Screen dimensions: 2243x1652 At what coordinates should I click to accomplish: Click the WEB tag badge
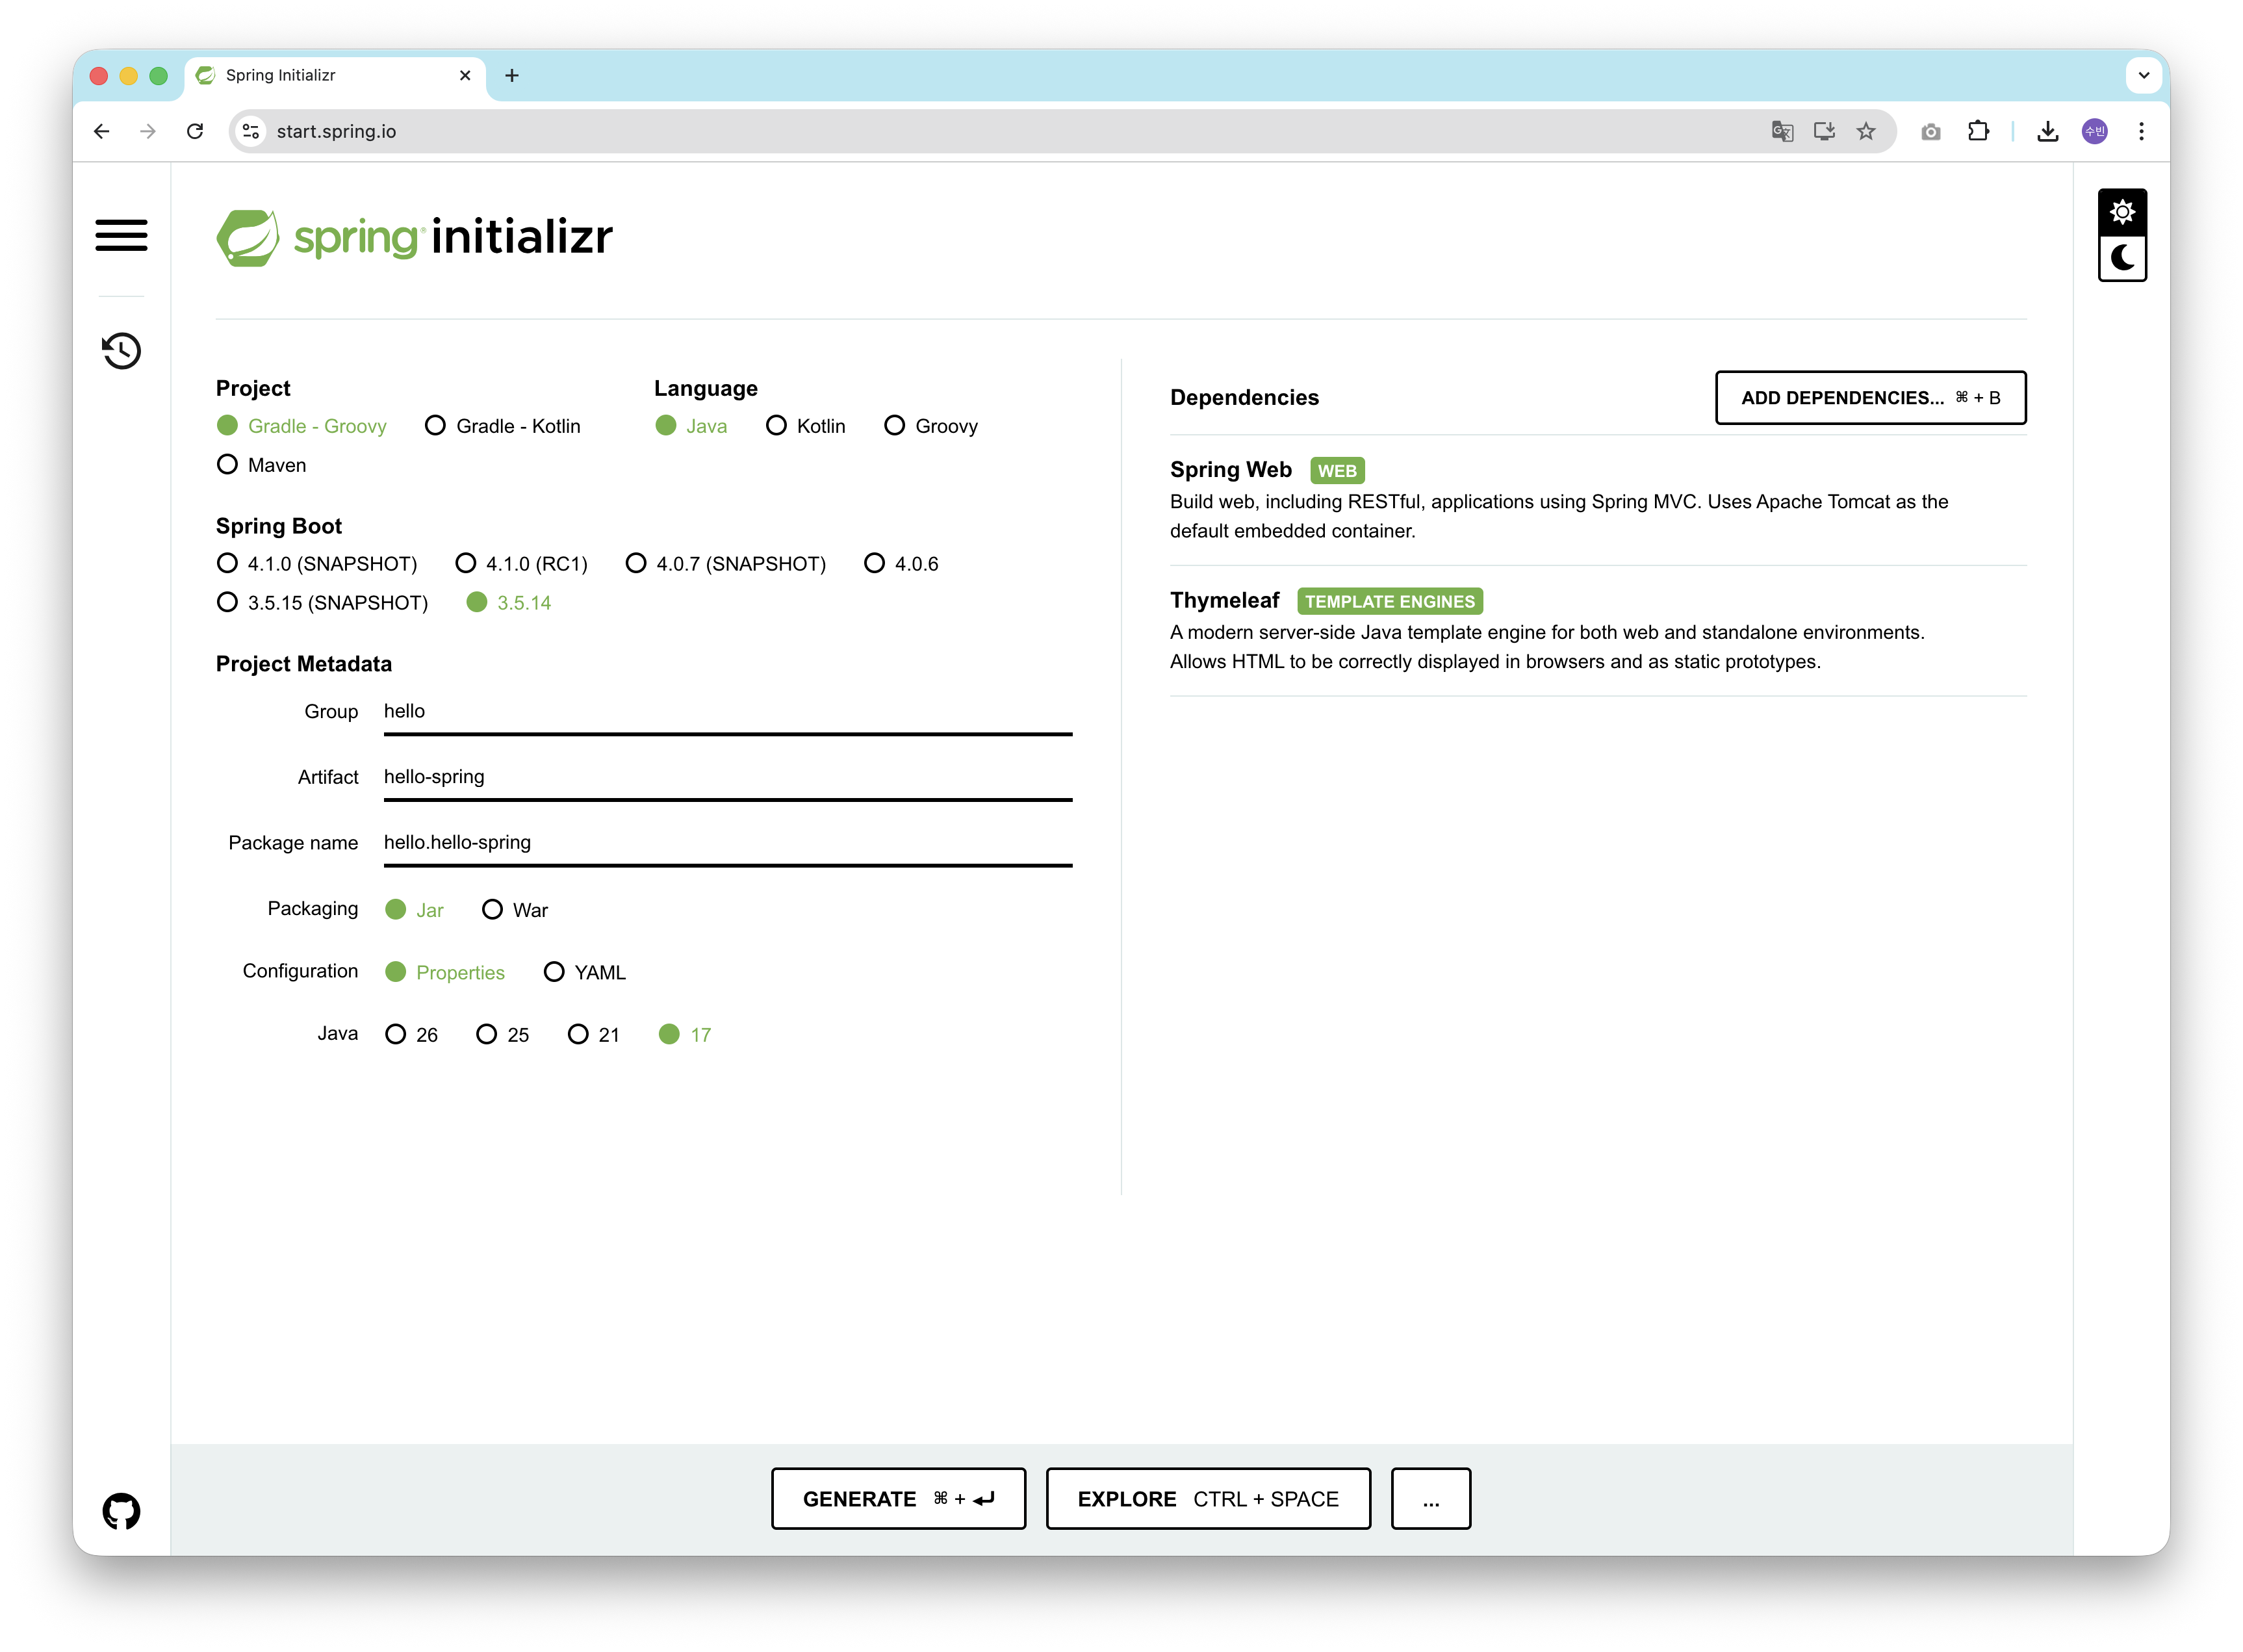pyautogui.click(x=1337, y=471)
